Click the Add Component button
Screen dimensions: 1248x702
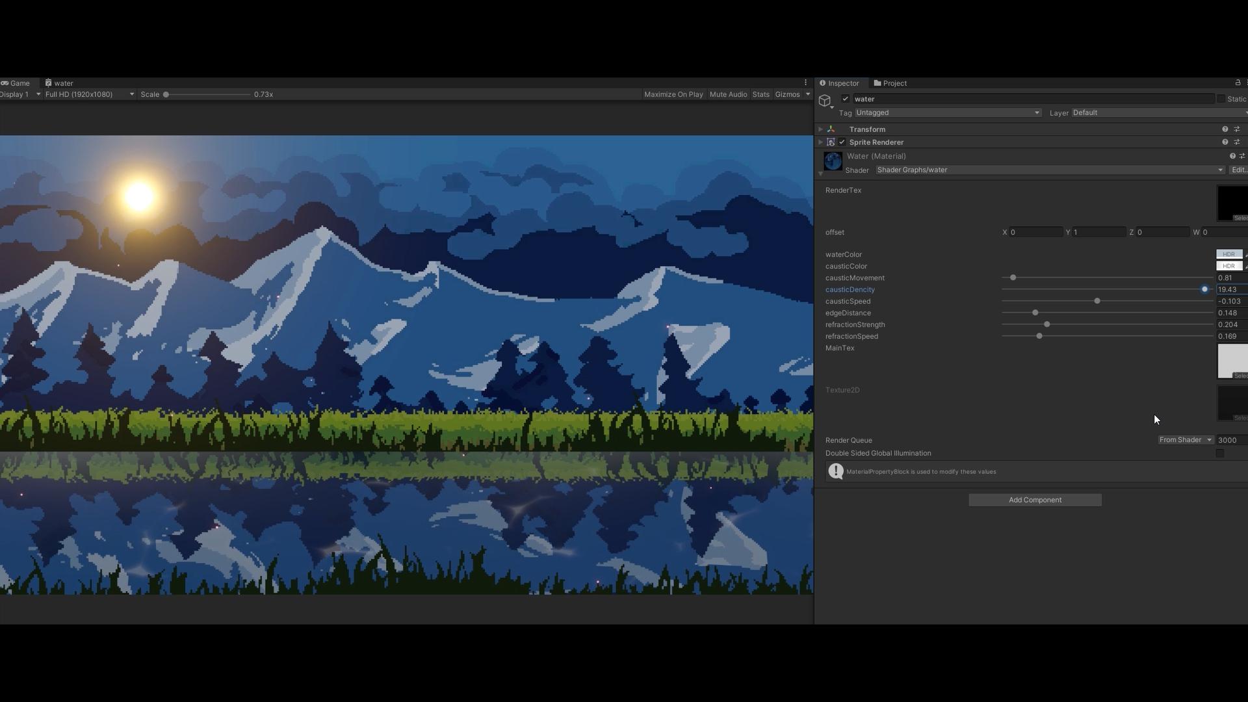click(1035, 500)
